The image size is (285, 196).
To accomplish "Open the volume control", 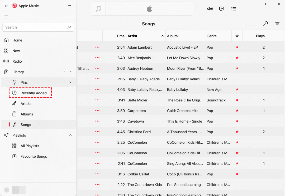I will 210,9.
